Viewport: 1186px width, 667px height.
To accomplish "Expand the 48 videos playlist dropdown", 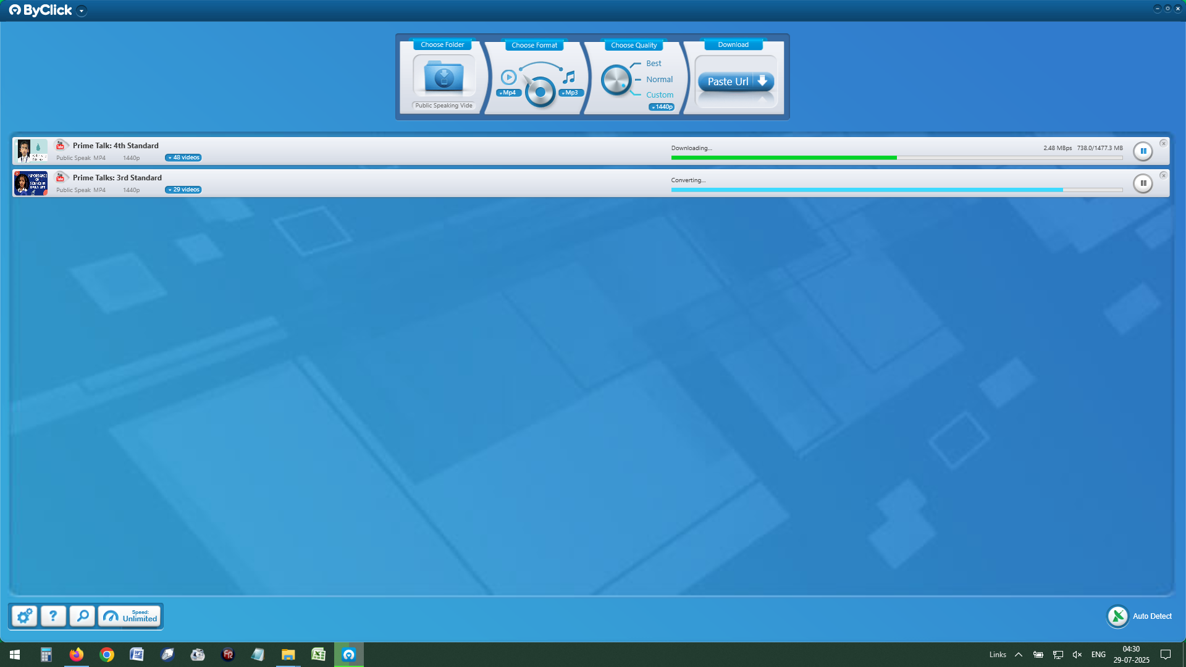I will point(183,157).
